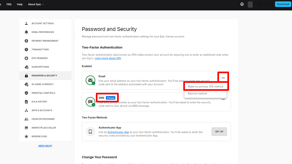Click the globe language icon
This screenshot has width=292, height=164.
click(x=242, y=4)
